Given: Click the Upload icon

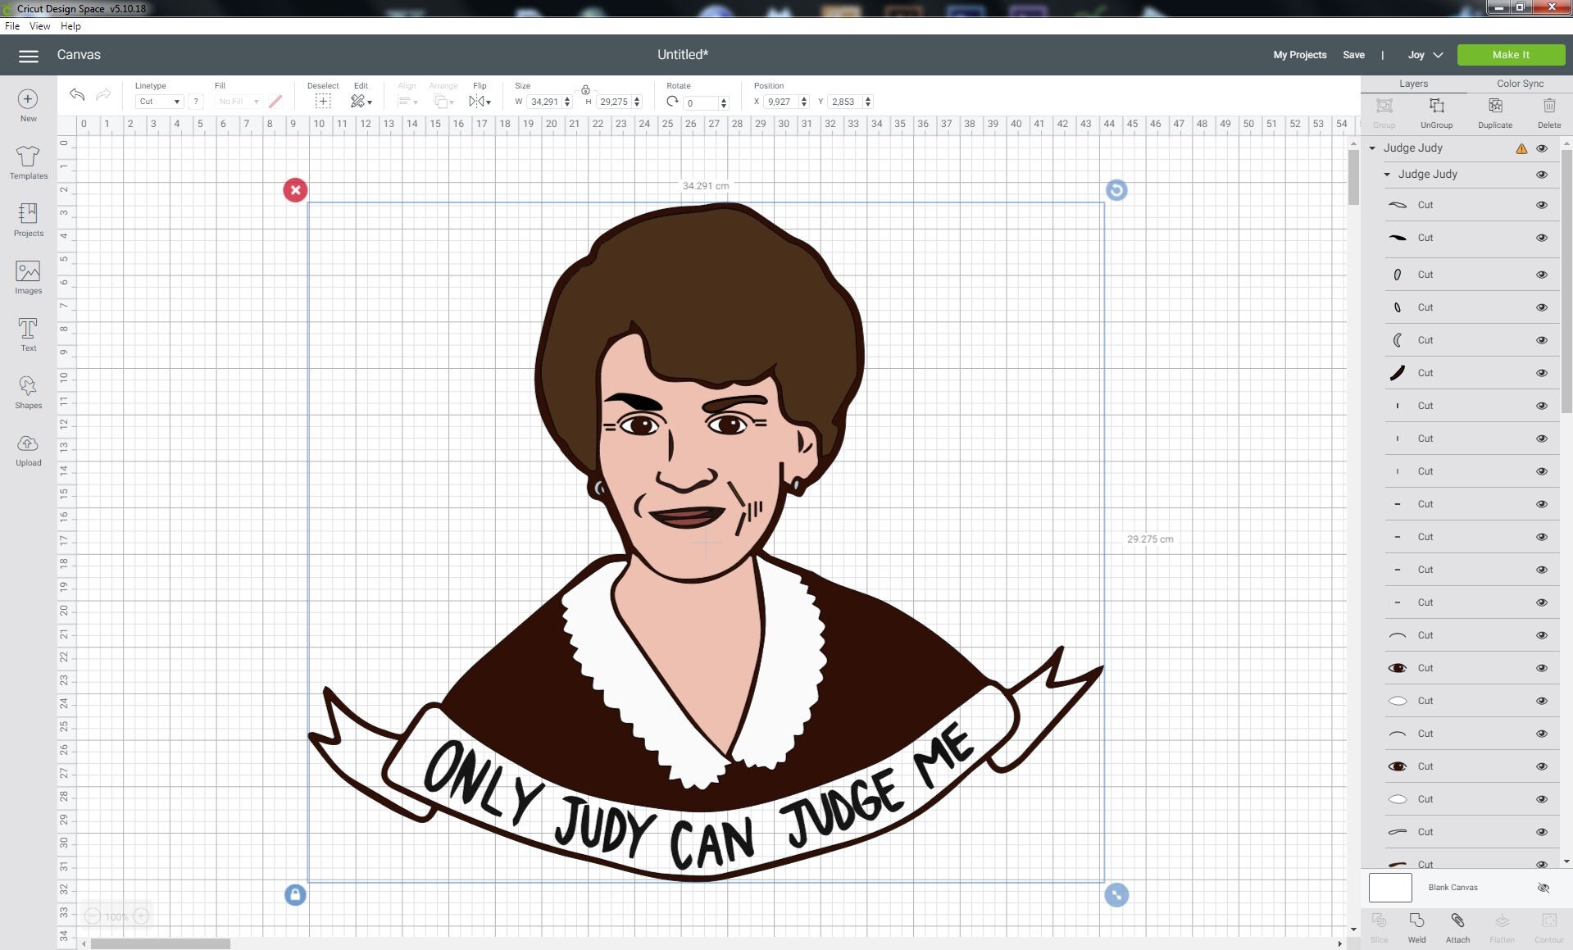Looking at the screenshot, I should click(28, 448).
